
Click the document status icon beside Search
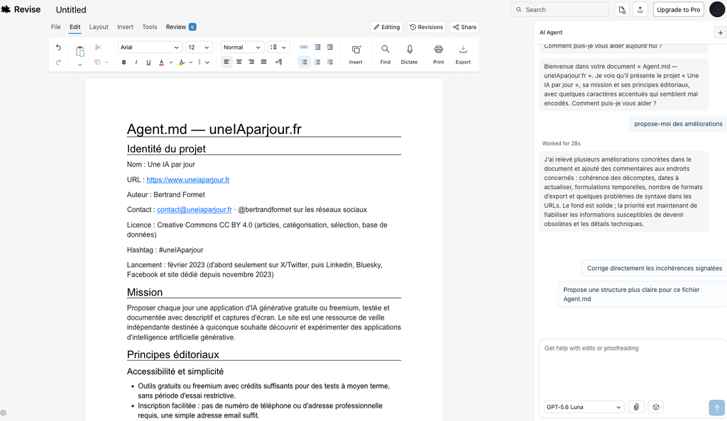point(622,10)
